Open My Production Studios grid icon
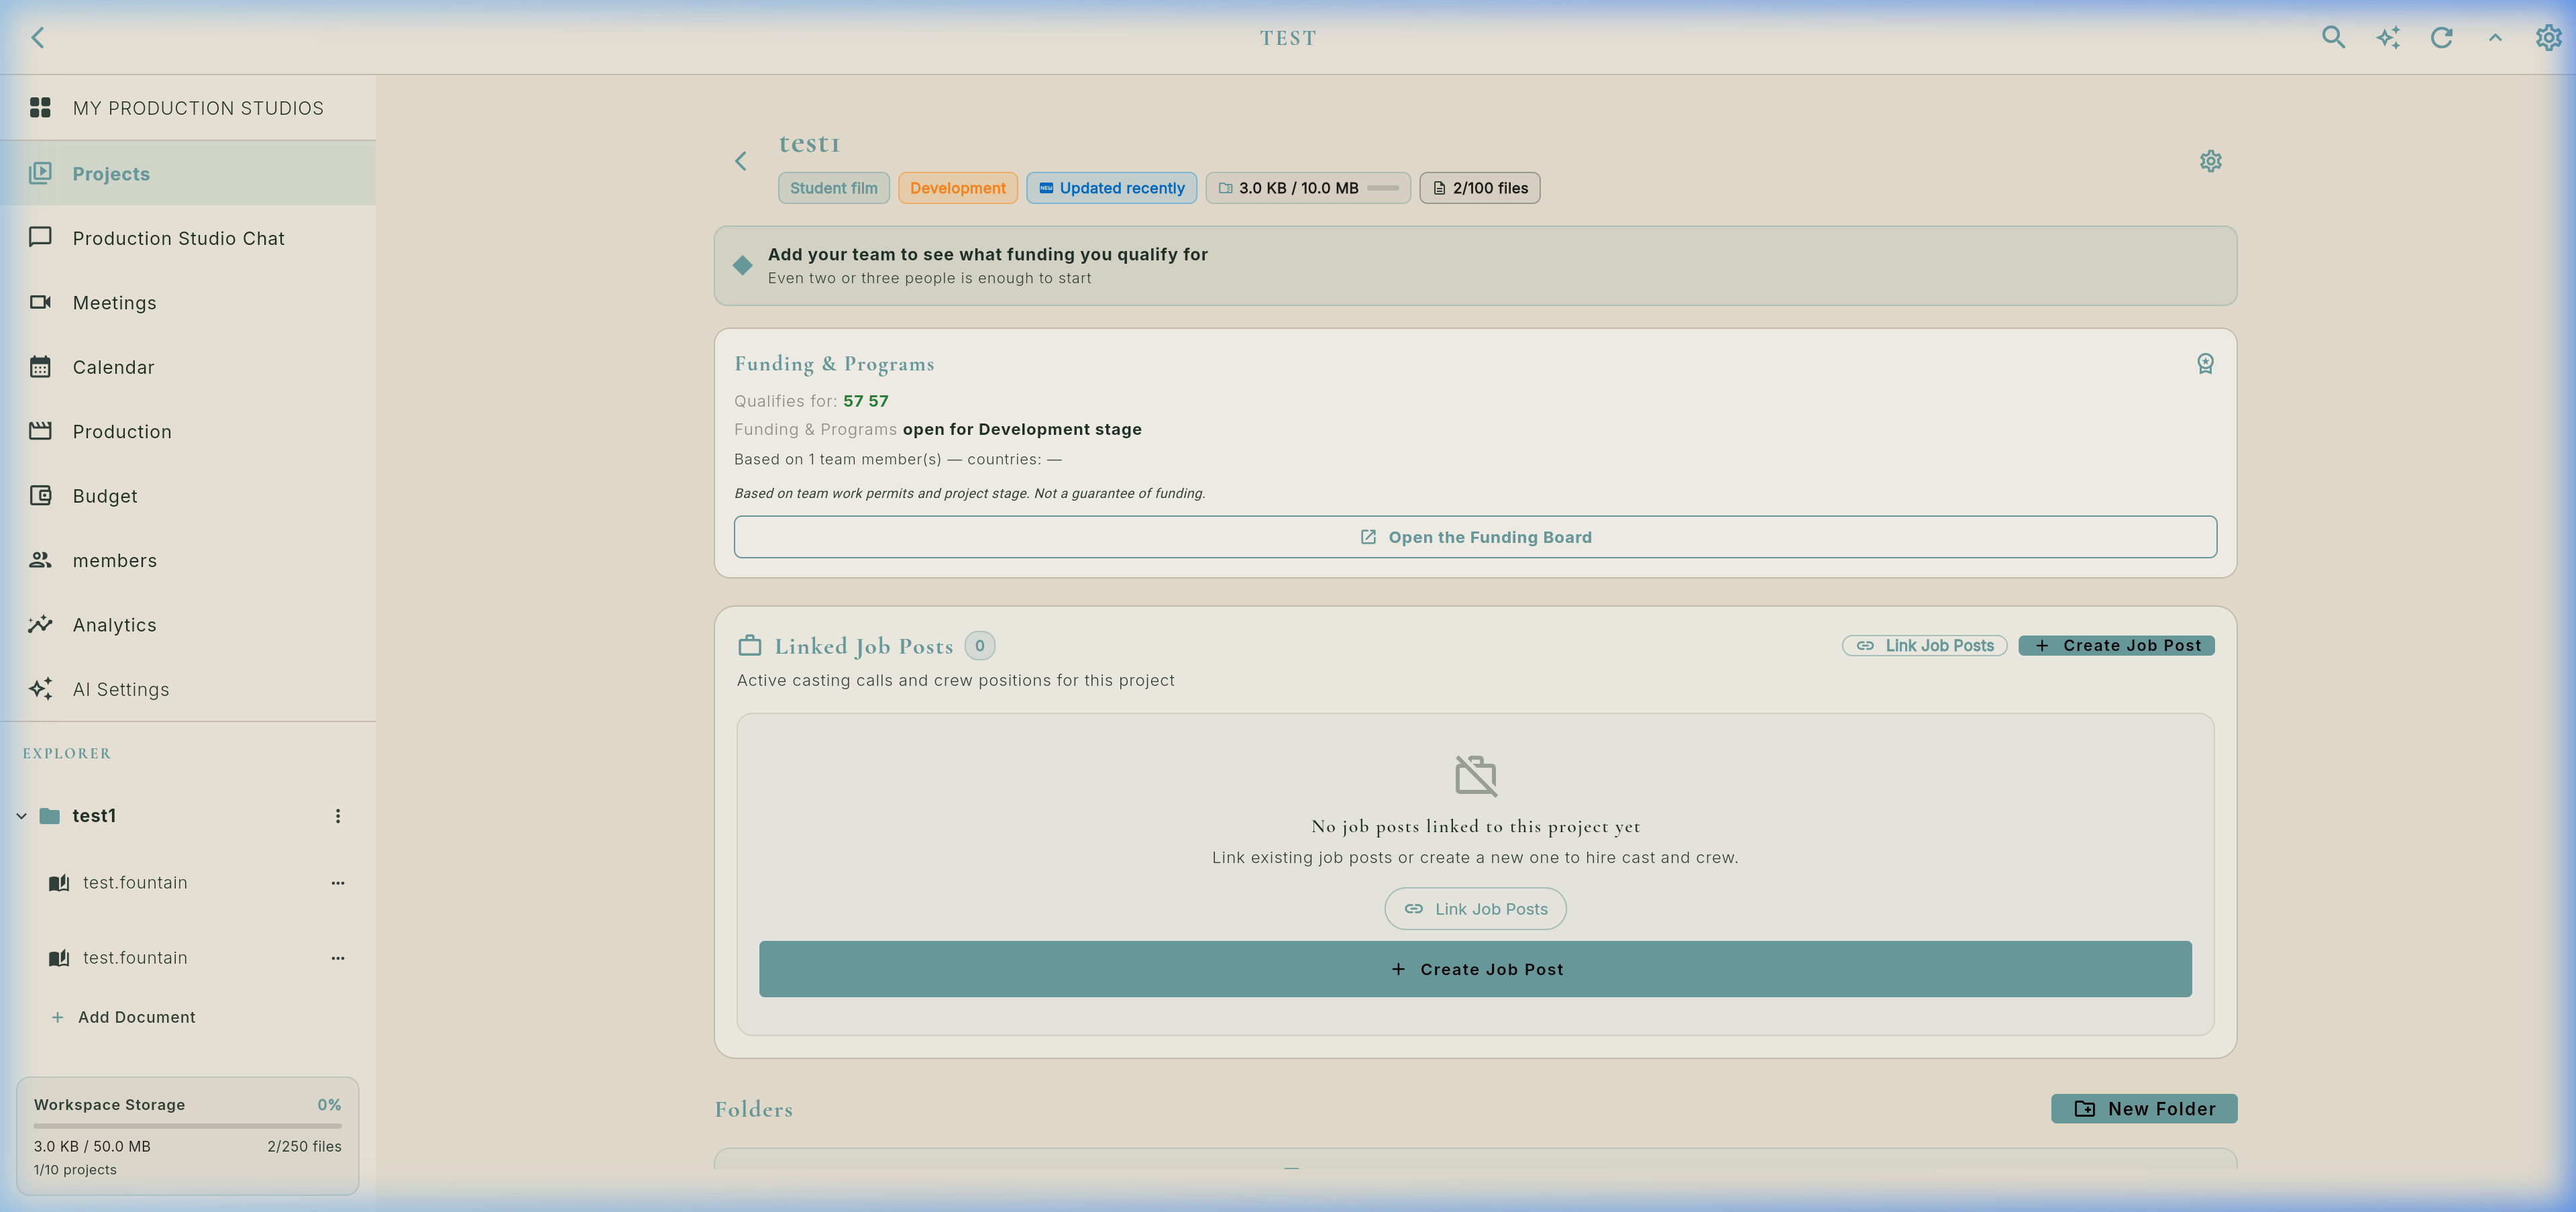This screenshot has width=2576, height=1212. pyautogui.click(x=40, y=107)
